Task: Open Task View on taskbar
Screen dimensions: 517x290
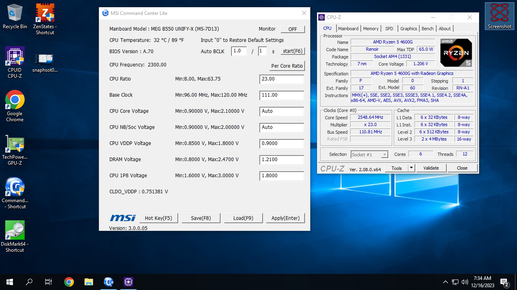Action: pos(48,282)
